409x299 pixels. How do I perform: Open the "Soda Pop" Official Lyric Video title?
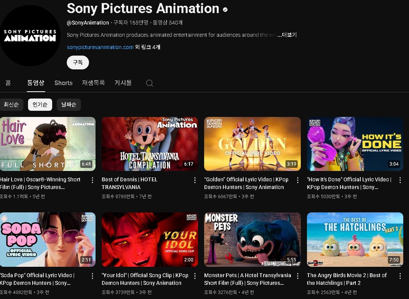click(x=37, y=279)
